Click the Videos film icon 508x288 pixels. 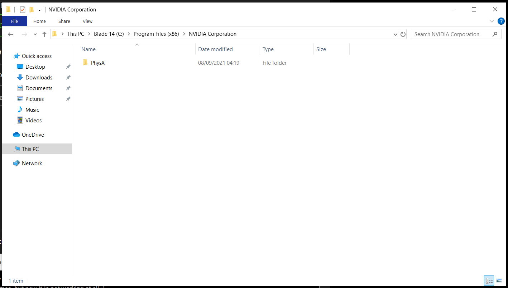[20, 120]
